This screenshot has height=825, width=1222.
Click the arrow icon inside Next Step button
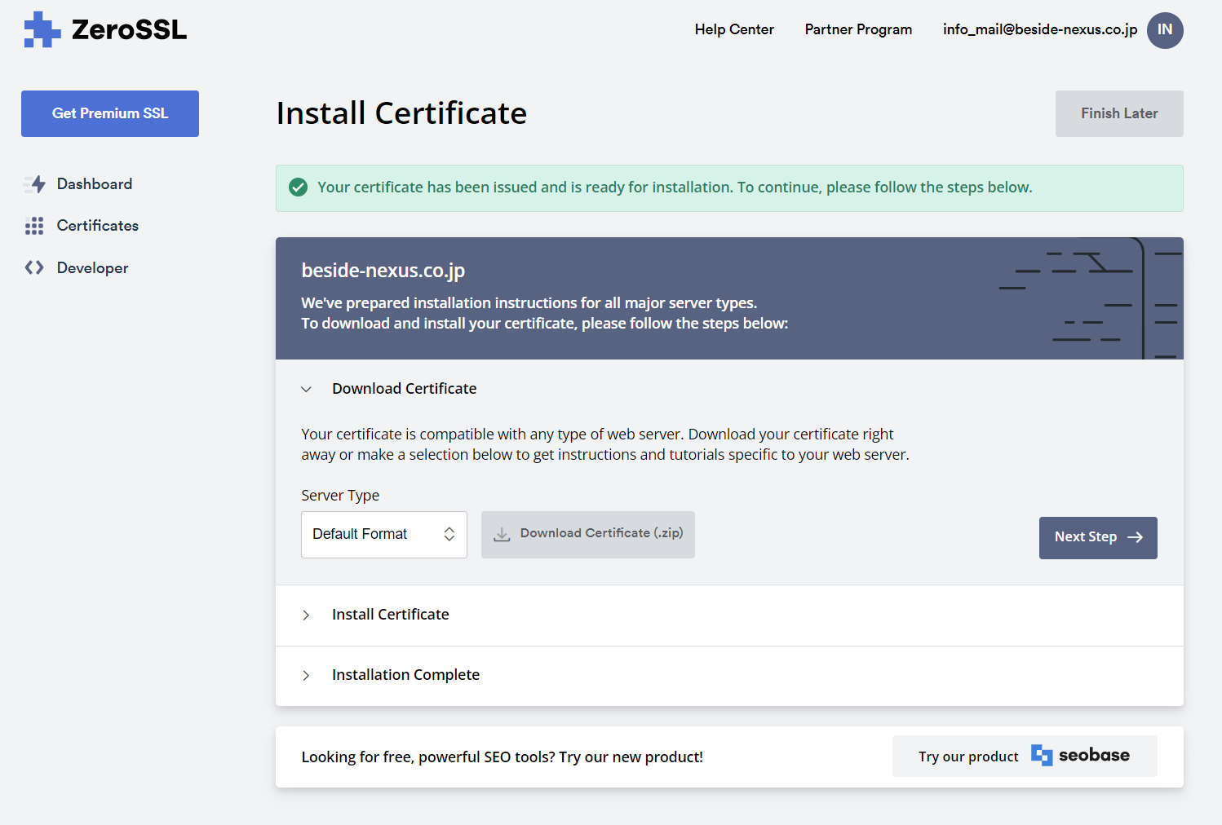tap(1135, 537)
